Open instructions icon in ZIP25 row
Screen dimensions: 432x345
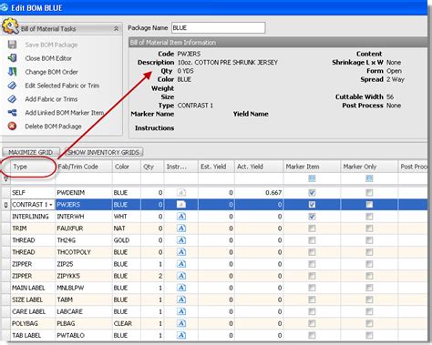181,264
